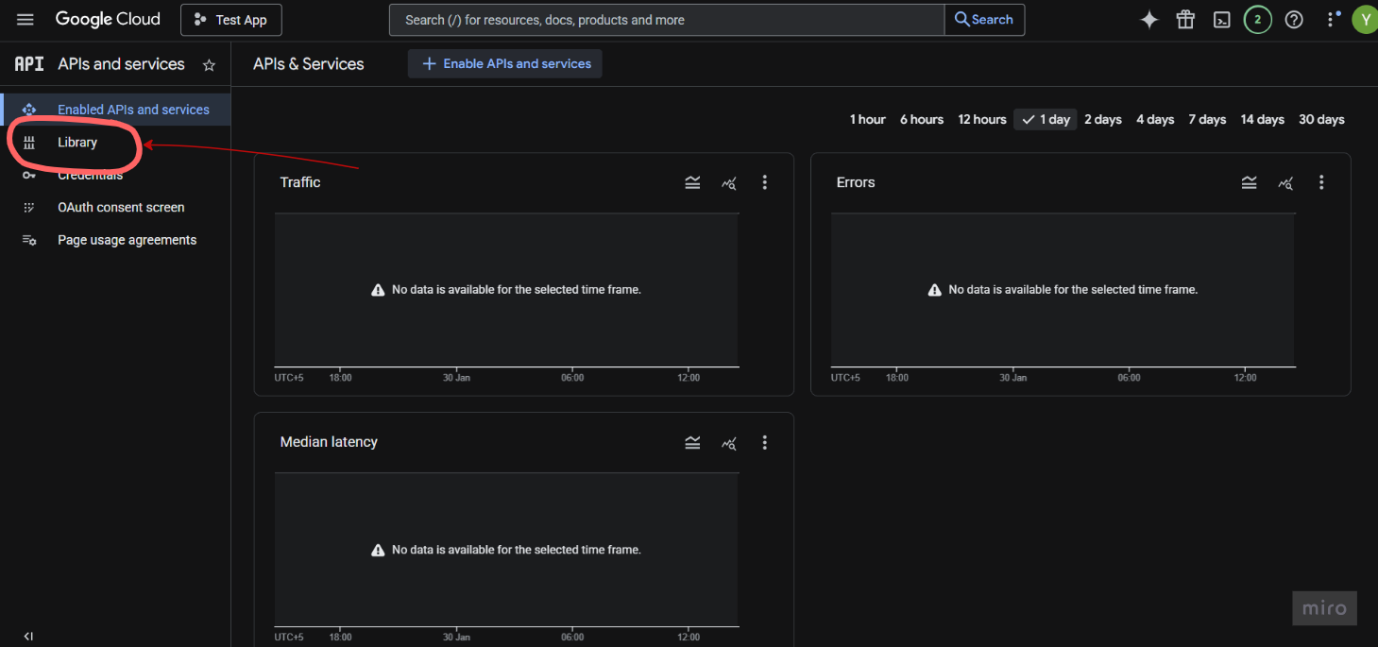
Task: Select the 4 days time range
Action: coord(1155,119)
